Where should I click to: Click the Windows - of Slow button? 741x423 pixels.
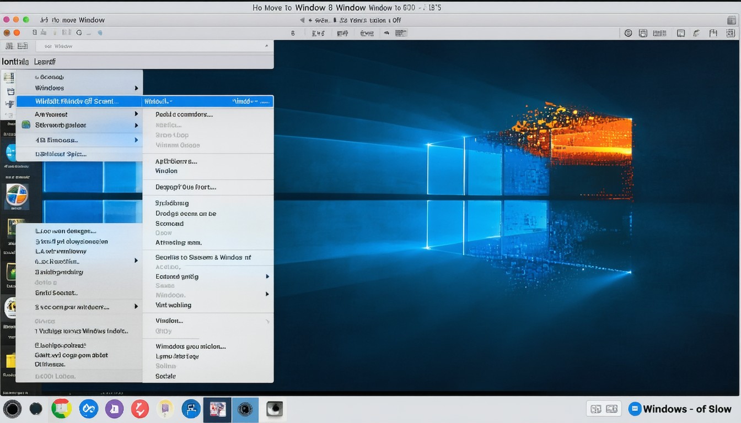[x=680, y=409]
